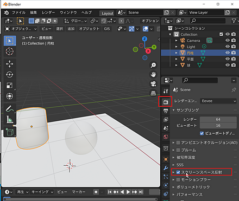This screenshot has height=201, width=239.
Task: Open the 選択 menu button
Action: click(60, 29)
